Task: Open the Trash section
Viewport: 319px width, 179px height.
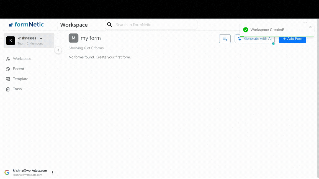Action: pyautogui.click(x=17, y=89)
